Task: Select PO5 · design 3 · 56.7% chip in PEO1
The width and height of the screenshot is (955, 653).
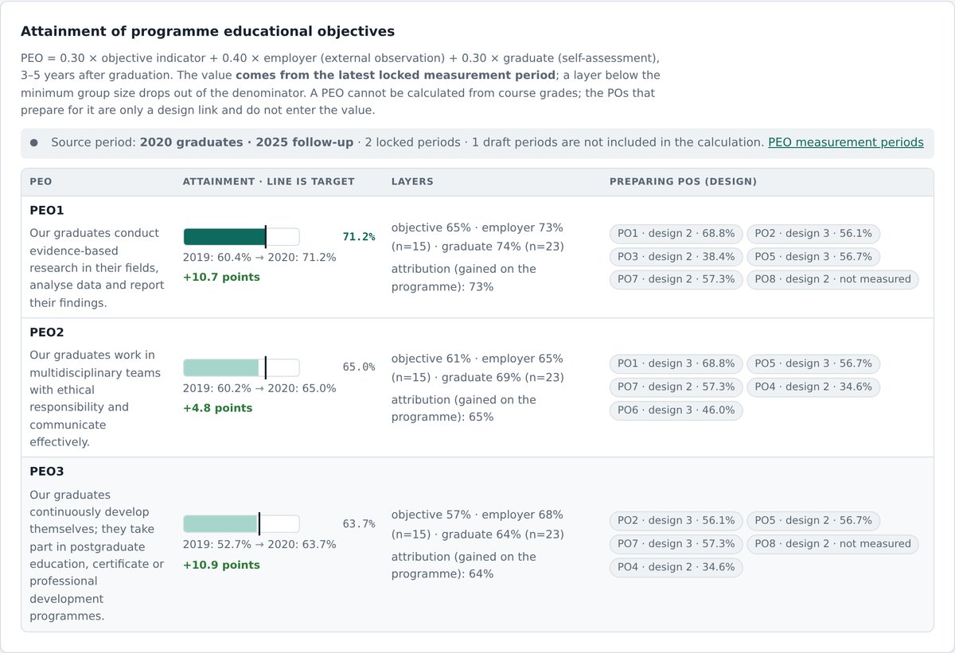Action: pyautogui.click(x=813, y=257)
